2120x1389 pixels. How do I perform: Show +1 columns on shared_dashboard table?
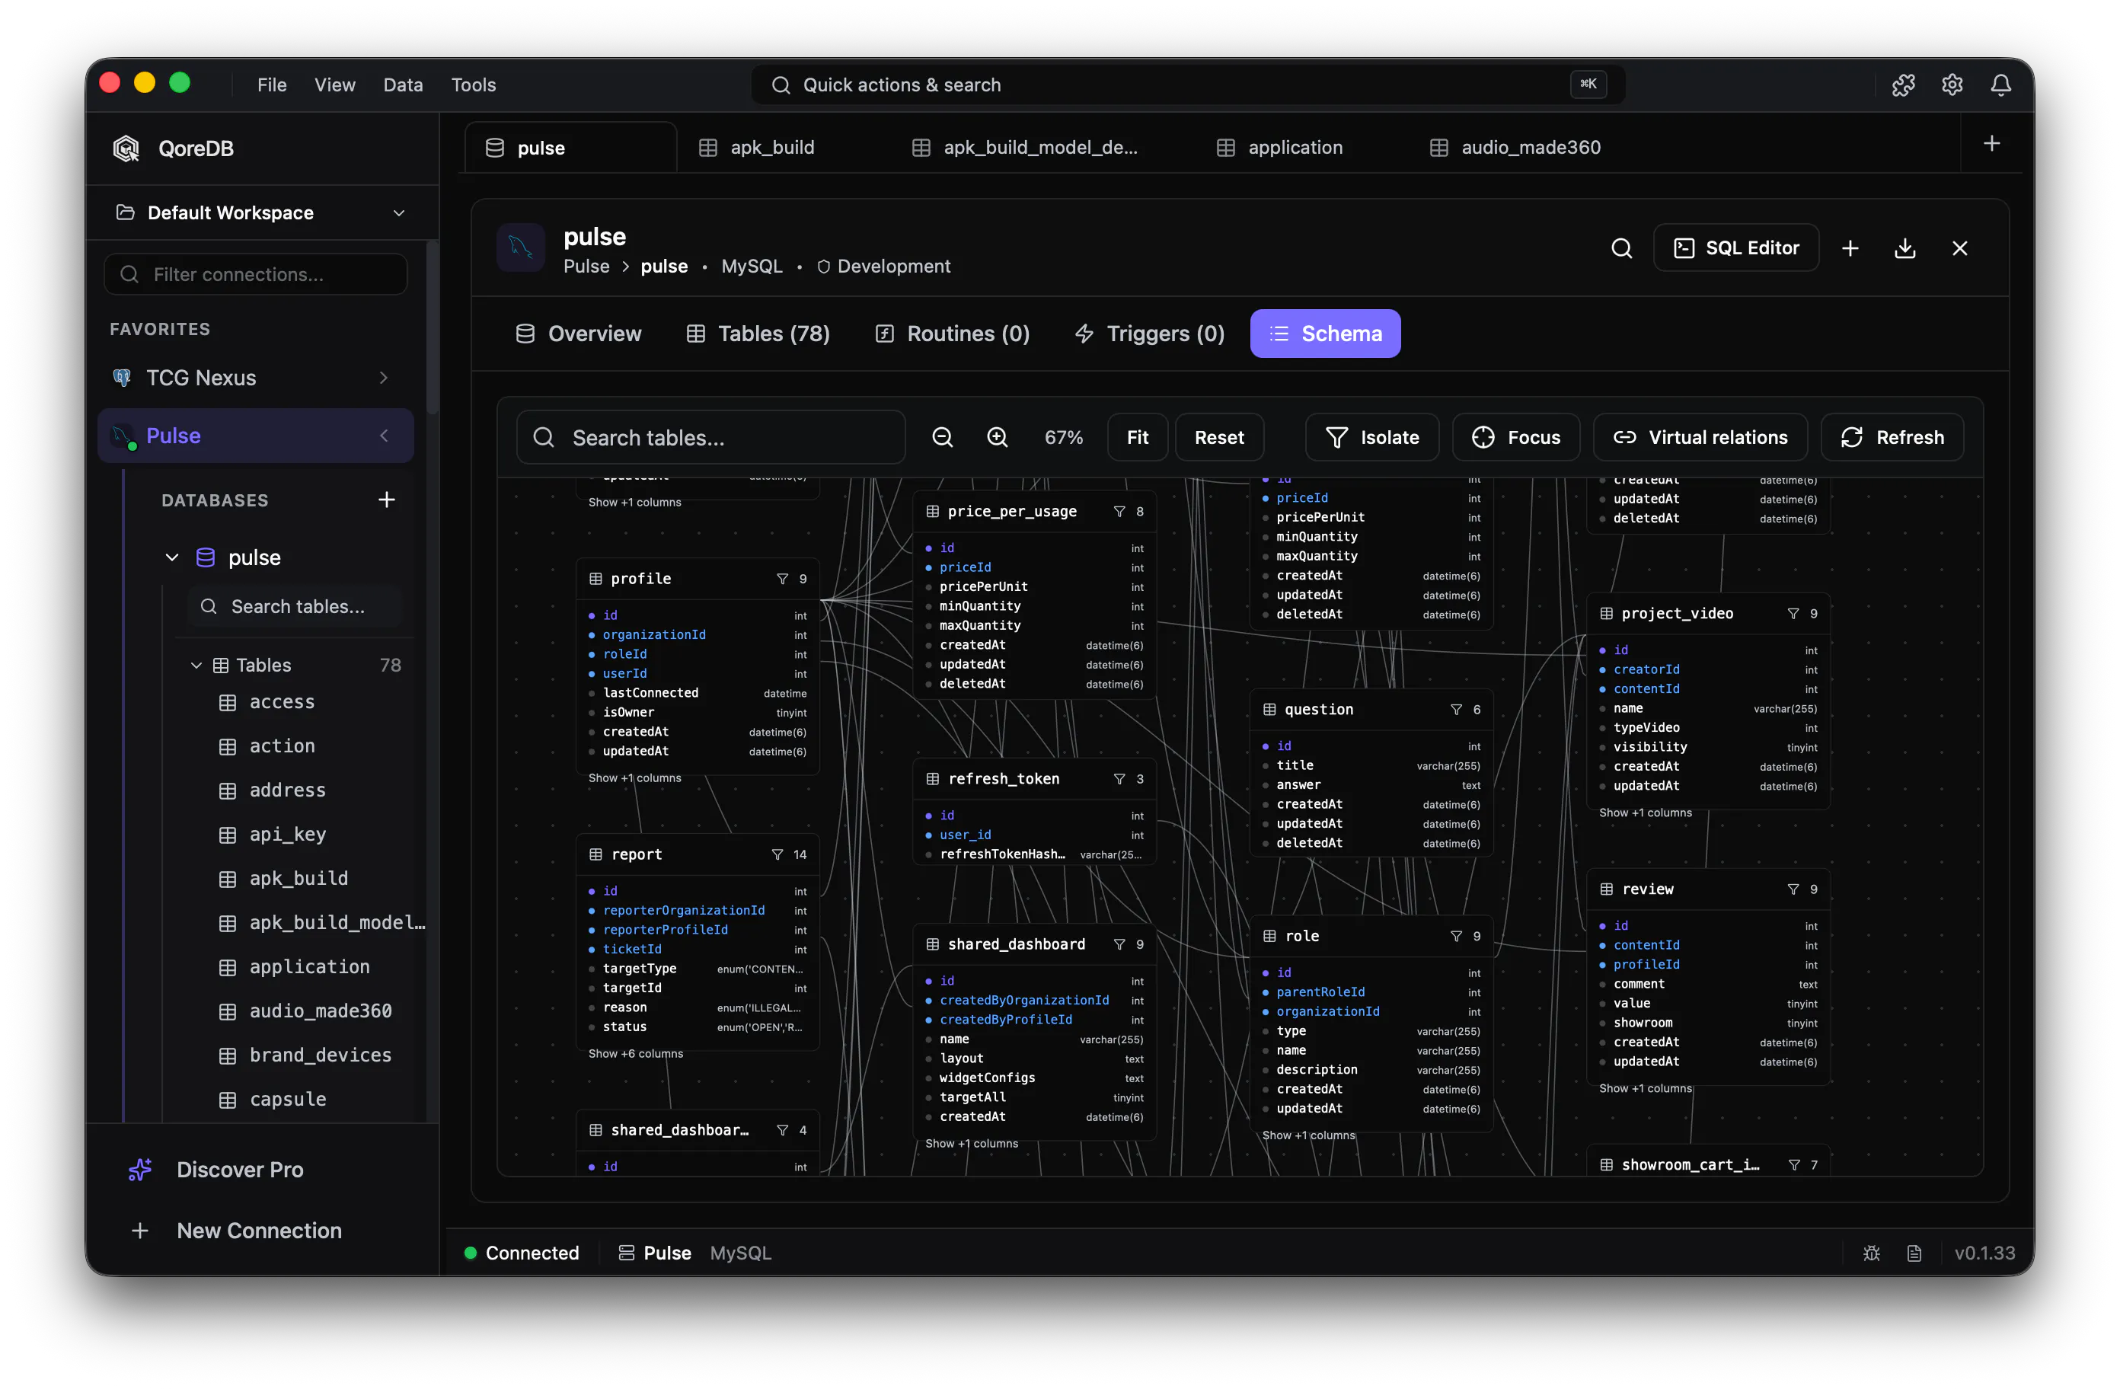(x=971, y=1143)
